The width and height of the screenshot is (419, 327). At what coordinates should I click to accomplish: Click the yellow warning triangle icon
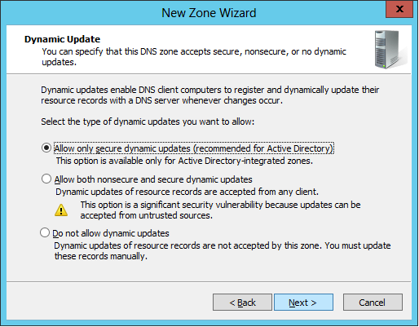pyautogui.click(x=61, y=210)
